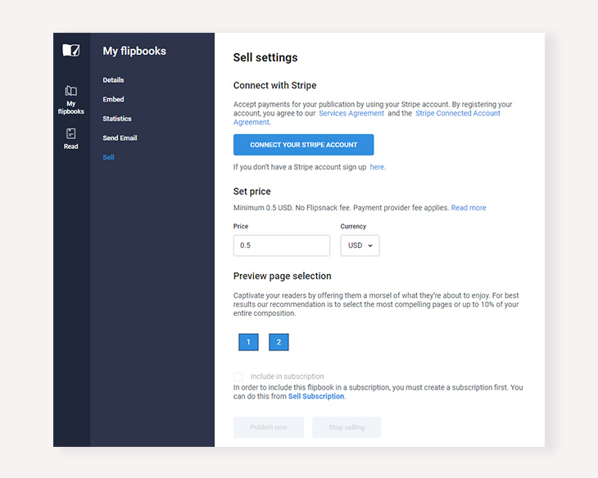Click Connect Your Stripe Account button
Image resolution: width=598 pixels, height=478 pixels.
coord(304,145)
